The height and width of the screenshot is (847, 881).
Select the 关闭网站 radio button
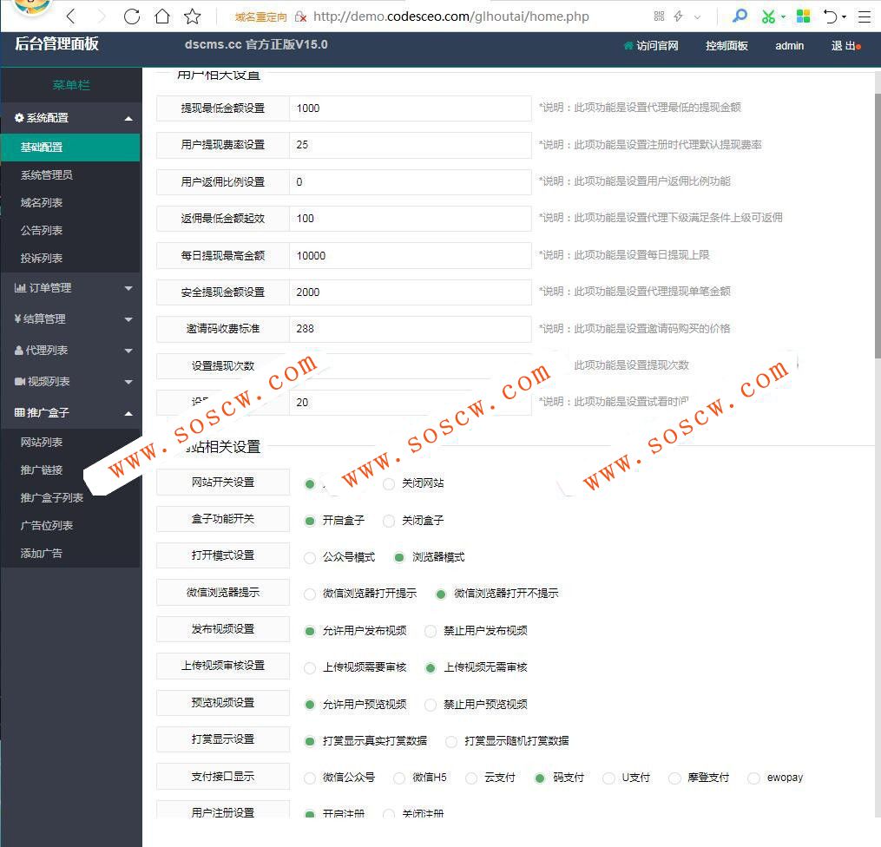[389, 483]
